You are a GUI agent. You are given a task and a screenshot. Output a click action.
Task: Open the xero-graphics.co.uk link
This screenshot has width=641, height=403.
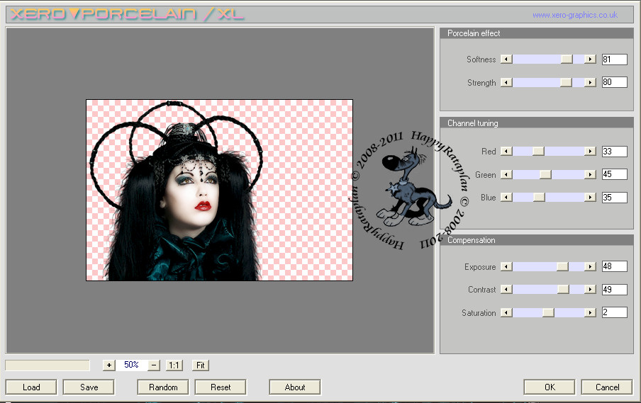pos(575,15)
